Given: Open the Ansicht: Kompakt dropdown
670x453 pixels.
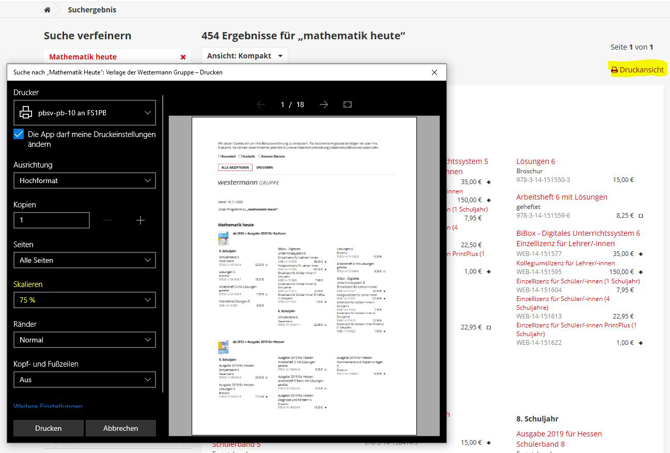Looking at the screenshot, I should click(x=245, y=56).
